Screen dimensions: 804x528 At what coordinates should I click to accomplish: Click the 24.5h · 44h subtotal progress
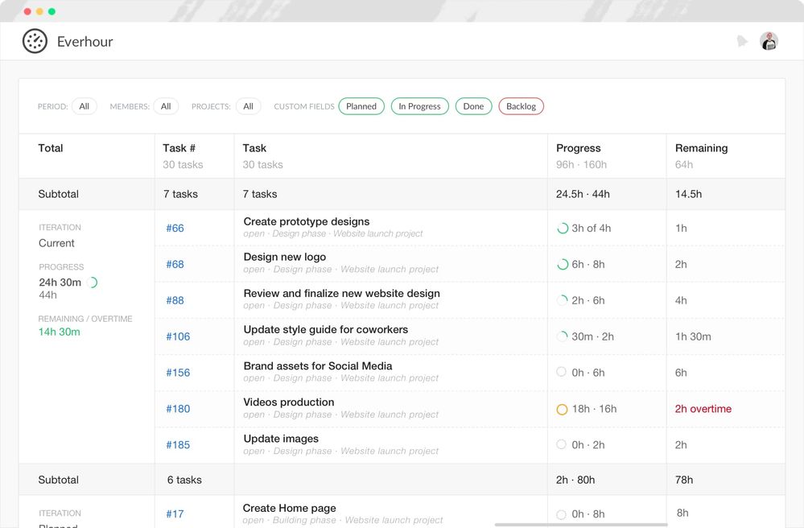pyautogui.click(x=583, y=194)
